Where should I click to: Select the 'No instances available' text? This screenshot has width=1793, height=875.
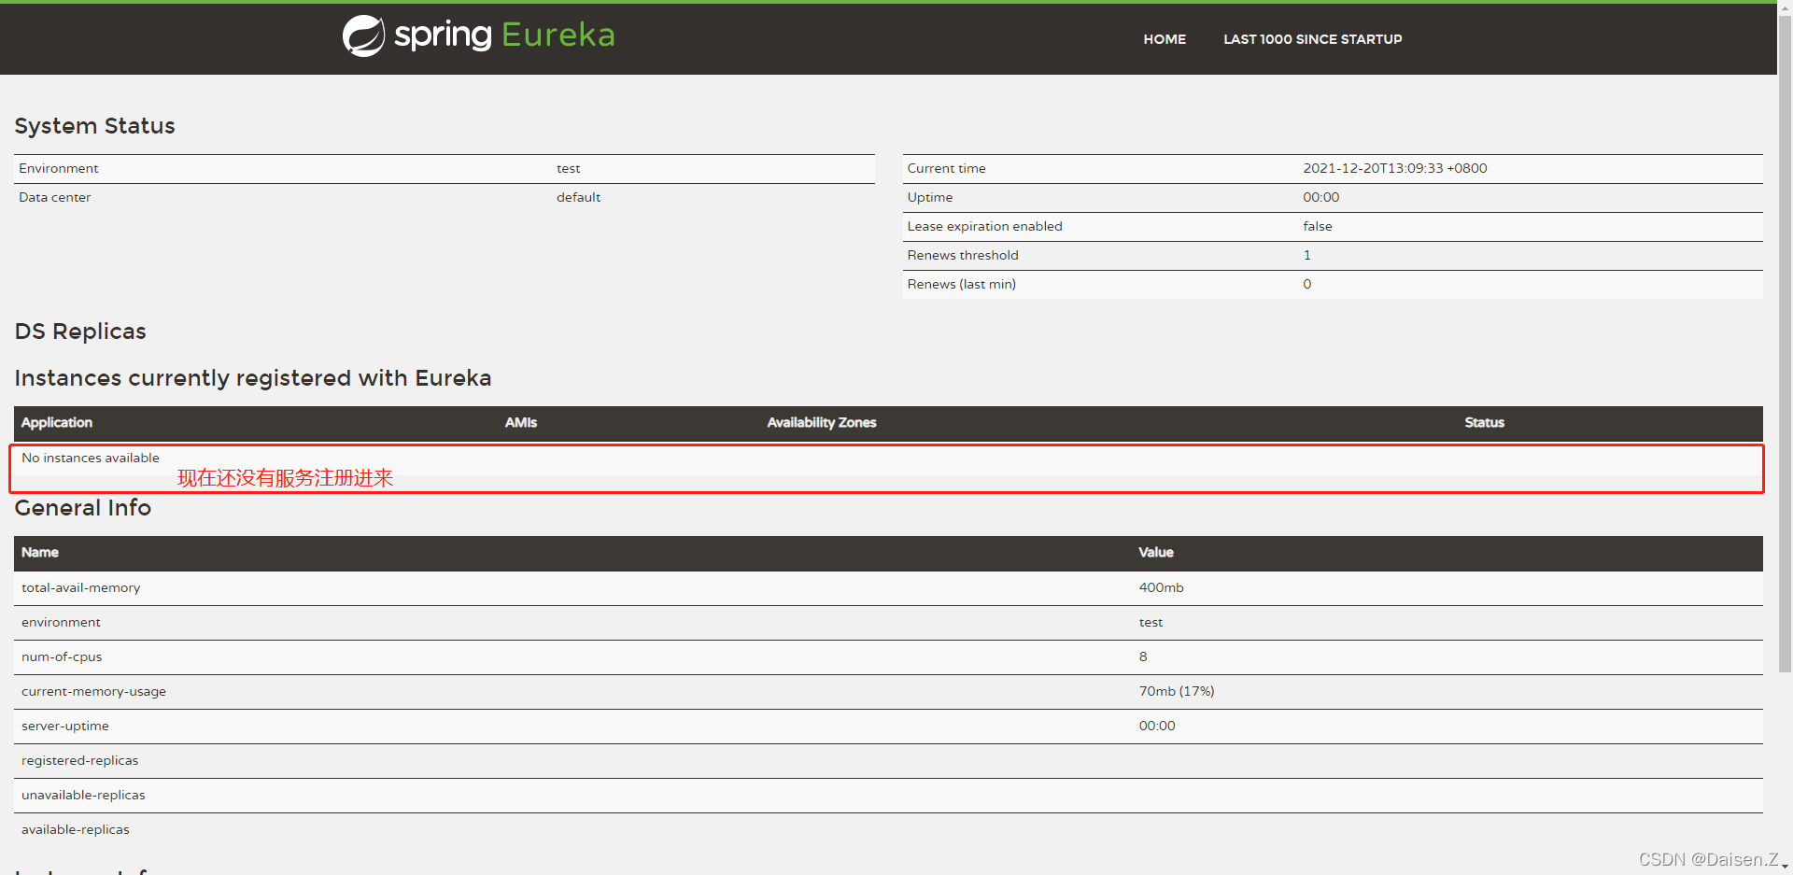click(x=91, y=458)
